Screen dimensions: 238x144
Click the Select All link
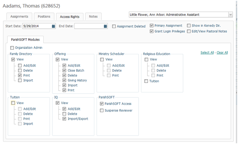(207, 53)
